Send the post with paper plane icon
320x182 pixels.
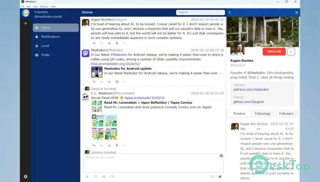point(219,177)
